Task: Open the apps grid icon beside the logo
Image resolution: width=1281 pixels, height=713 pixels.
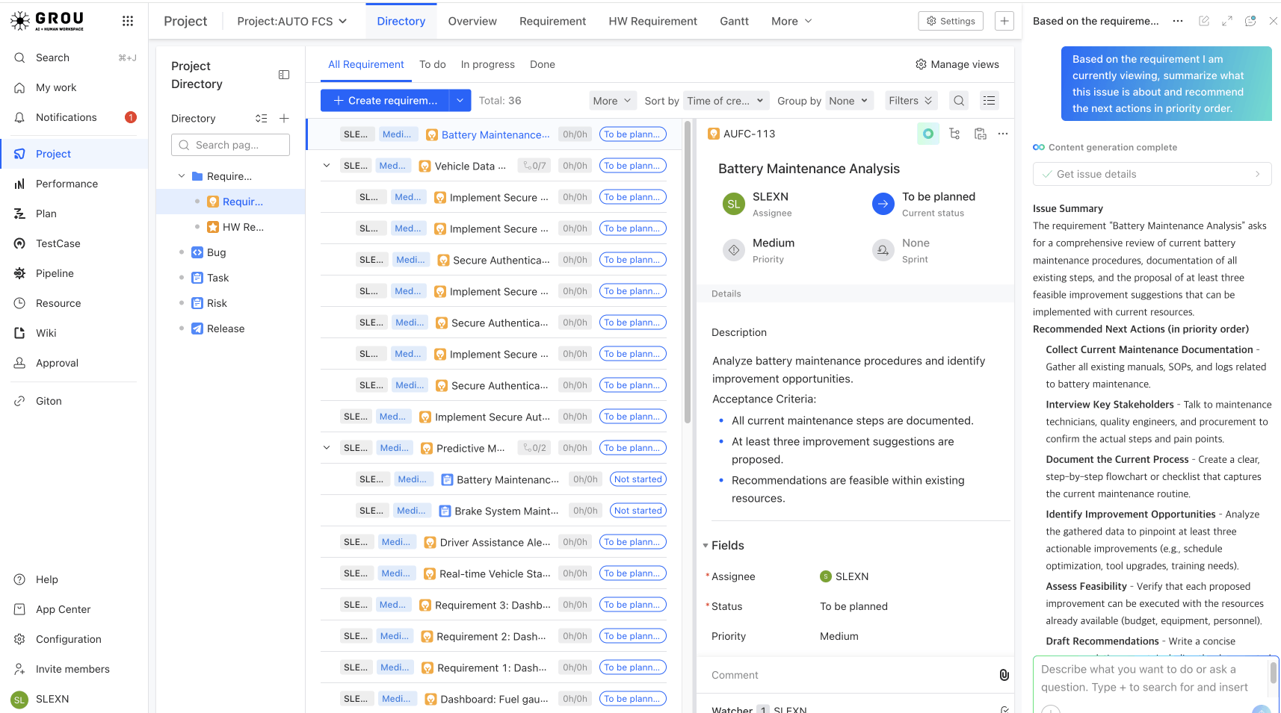Action: point(128,21)
